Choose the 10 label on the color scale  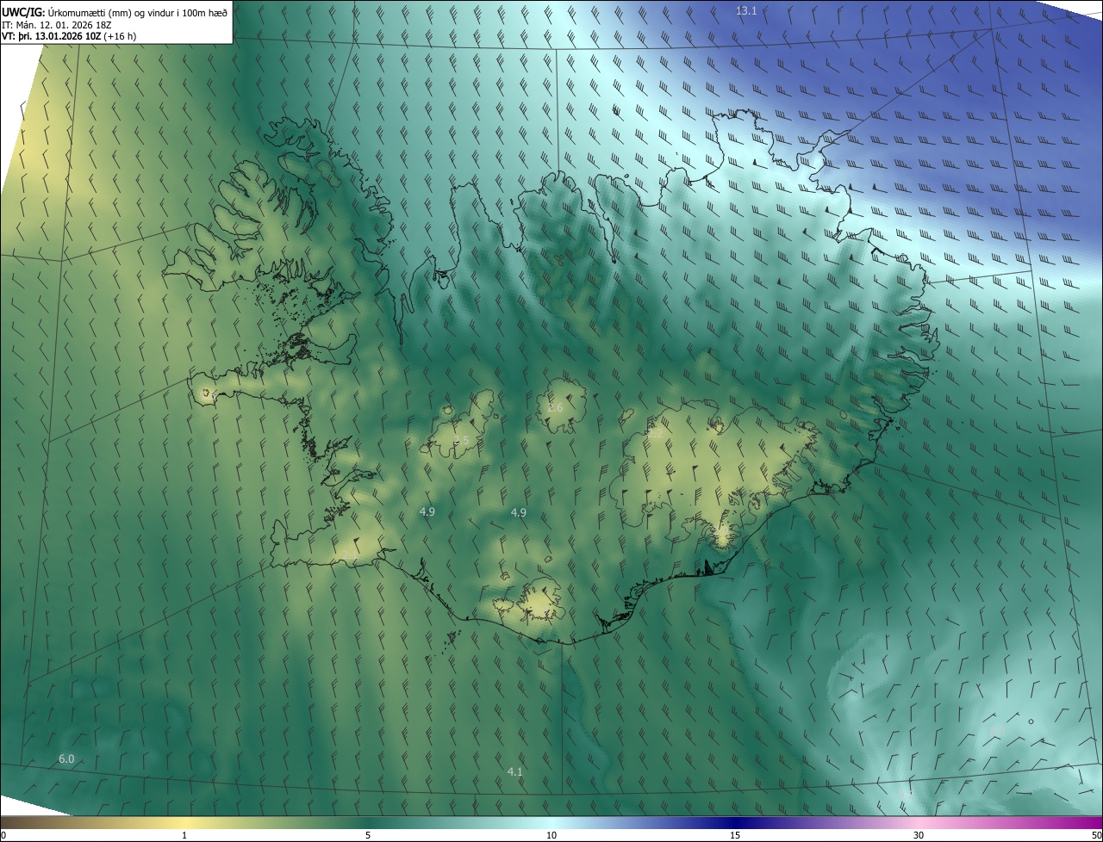[x=551, y=835]
